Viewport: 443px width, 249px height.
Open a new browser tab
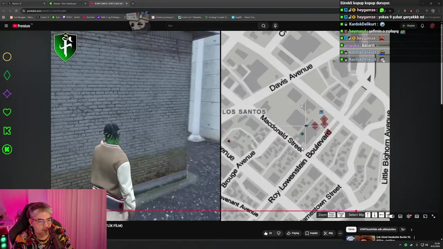(133, 3)
